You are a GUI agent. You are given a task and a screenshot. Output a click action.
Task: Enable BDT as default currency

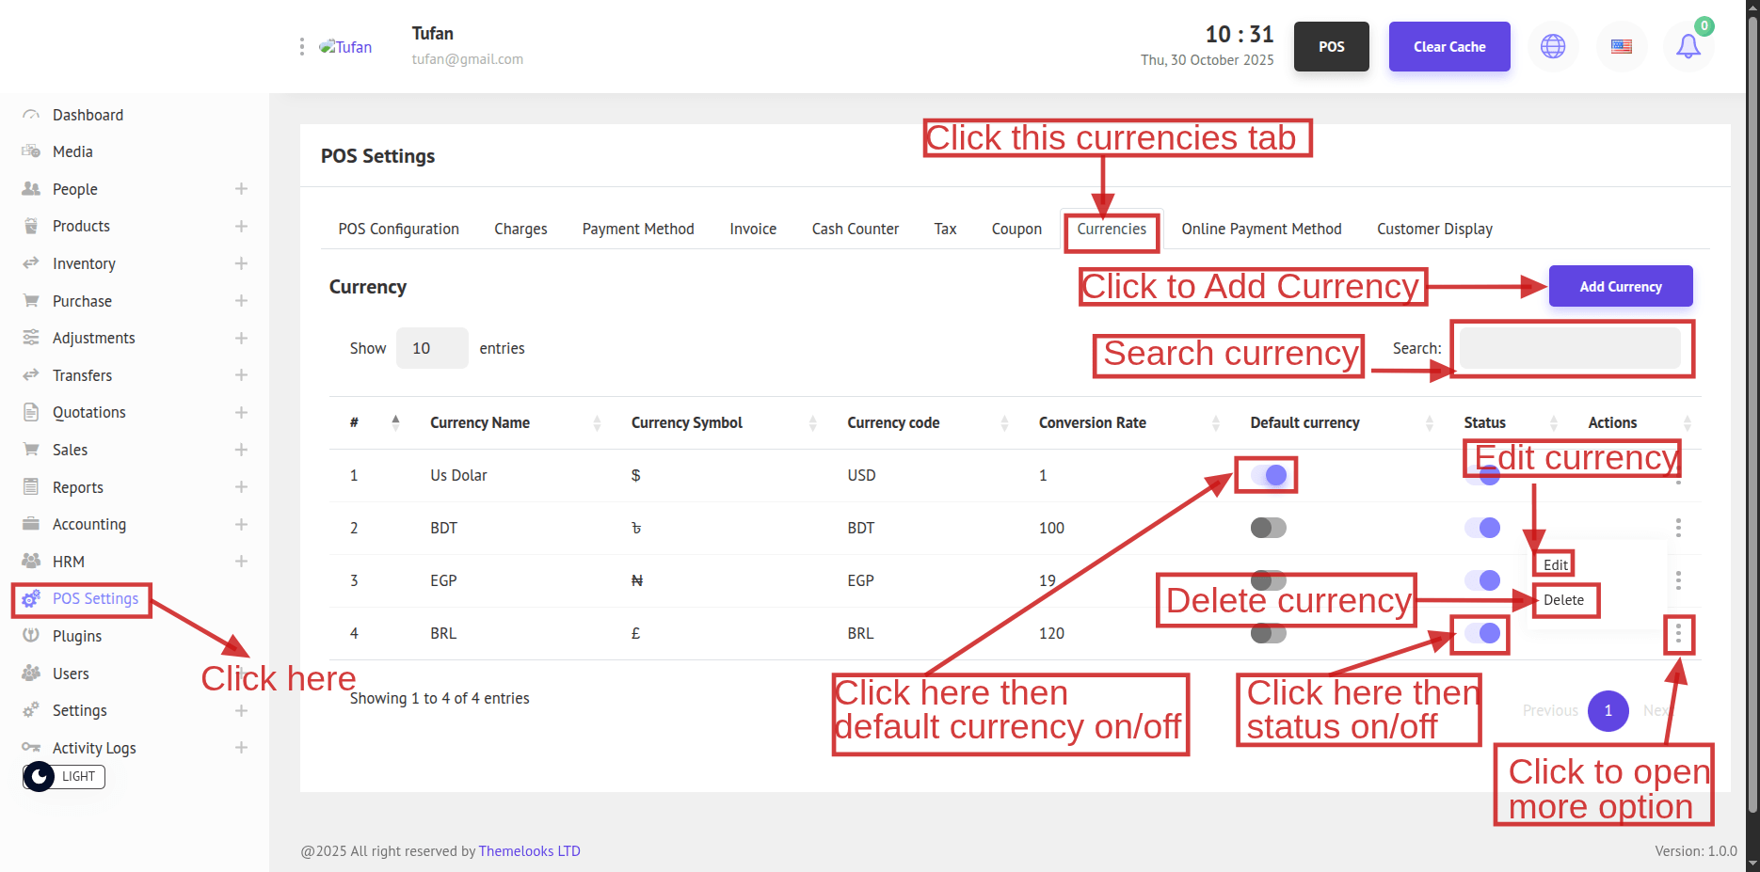coord(1268,528)
